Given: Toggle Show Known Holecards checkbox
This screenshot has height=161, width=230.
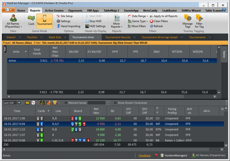Looking at the screenshot, I should 115,103.
